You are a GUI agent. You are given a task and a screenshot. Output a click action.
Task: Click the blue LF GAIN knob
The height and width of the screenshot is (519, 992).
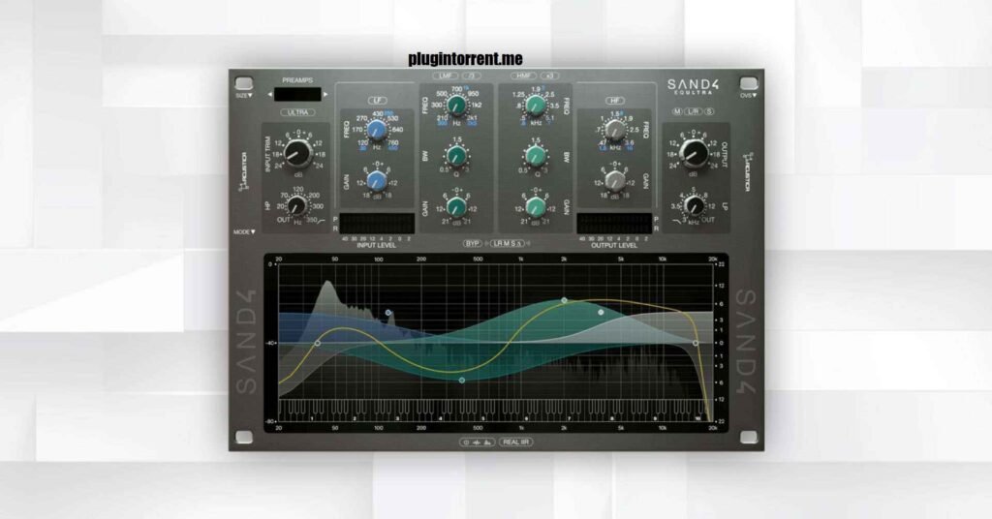[x=378, y=181]
